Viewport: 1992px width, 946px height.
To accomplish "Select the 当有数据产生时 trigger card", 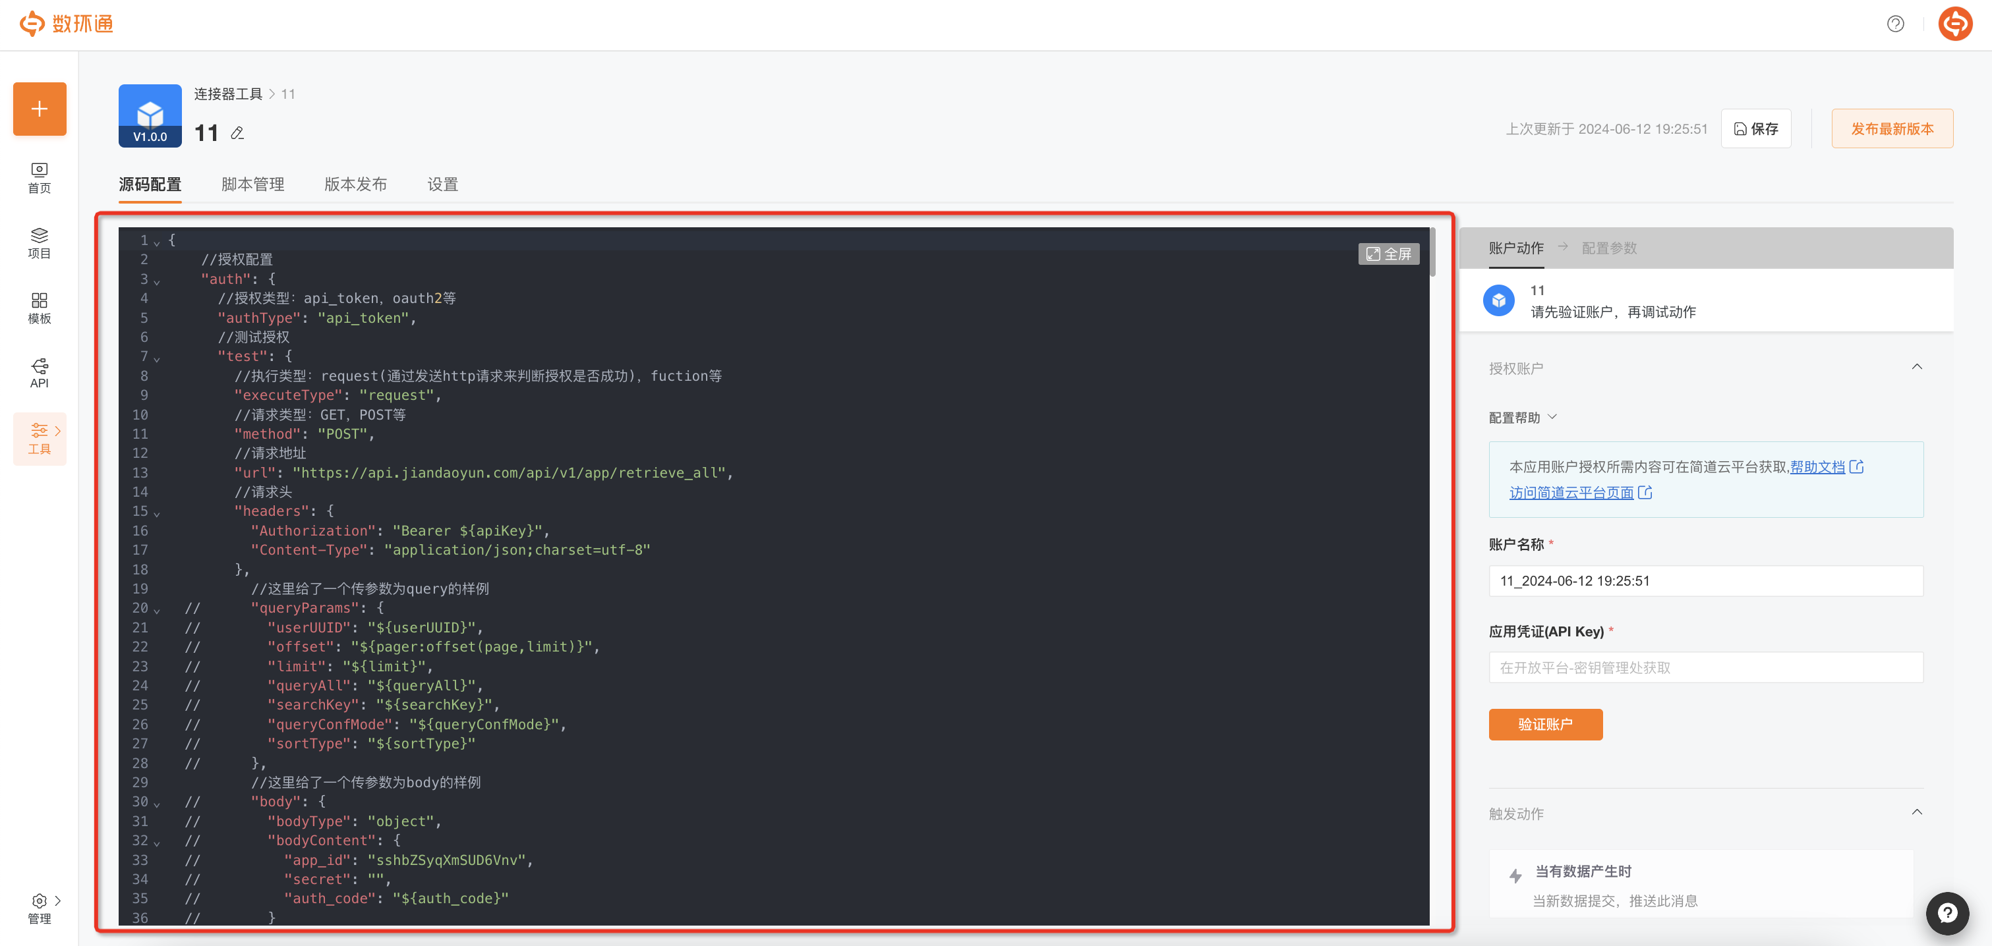I will click(x=1701, y=884).
